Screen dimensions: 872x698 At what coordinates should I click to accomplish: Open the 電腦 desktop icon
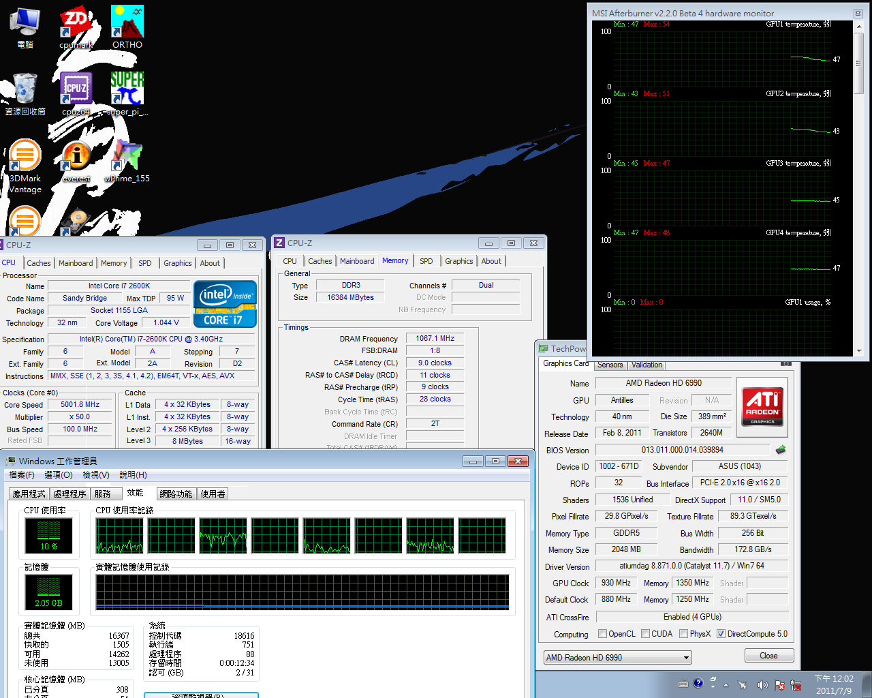click(x=25, y=27)
